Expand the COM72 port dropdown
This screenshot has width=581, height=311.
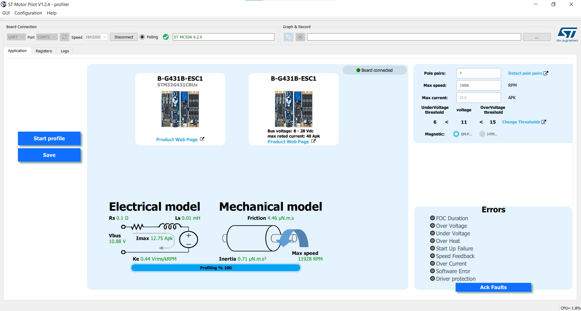pyautogui.click(x=47, y=37)
